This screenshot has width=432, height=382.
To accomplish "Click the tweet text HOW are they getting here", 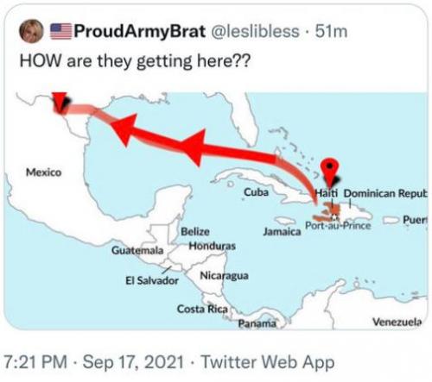I will click(135, 61).
